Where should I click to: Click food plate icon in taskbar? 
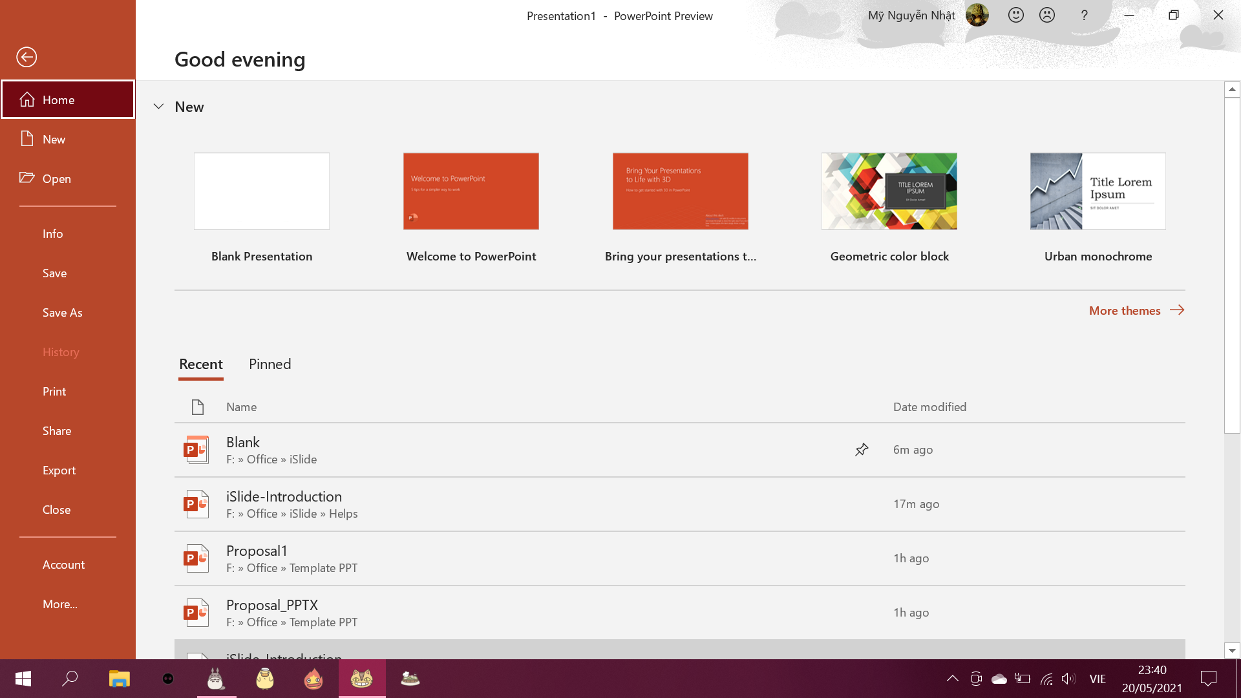[410, 679]
